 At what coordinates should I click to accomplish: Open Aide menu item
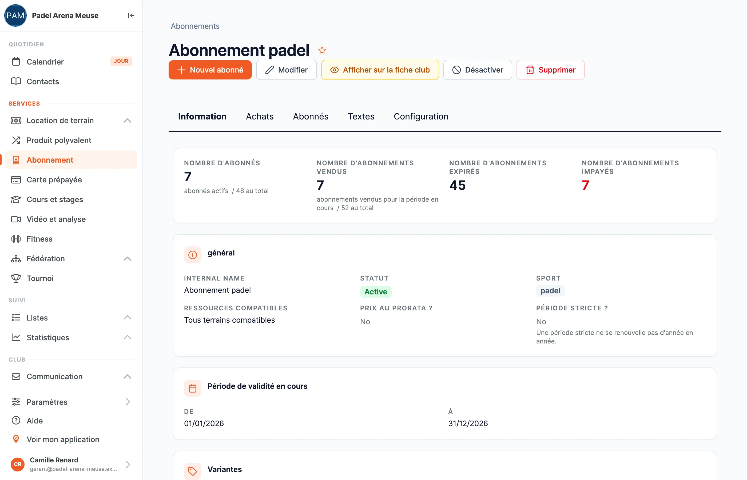[x=71, y=421]
